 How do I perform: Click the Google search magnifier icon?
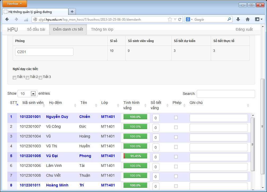pyautogui.click(x=229, y=19)
